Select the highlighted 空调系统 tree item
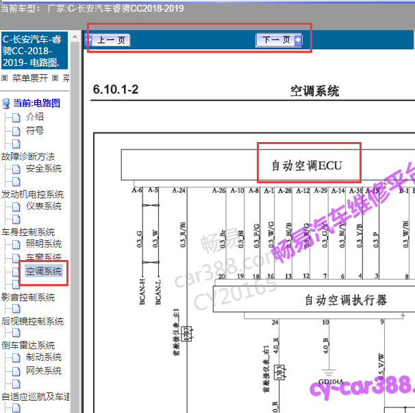 44,271
